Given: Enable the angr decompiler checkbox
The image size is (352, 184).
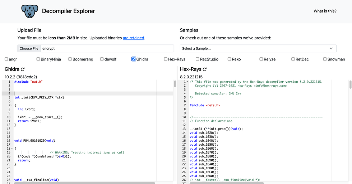Looking at the screenshot, I should [6, 59].
